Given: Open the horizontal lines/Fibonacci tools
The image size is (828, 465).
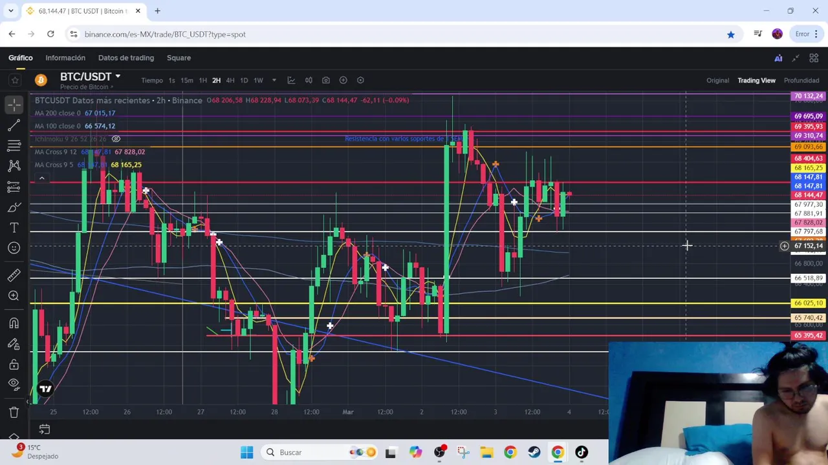Looking at the screenshot, I should tap(14, 145).
